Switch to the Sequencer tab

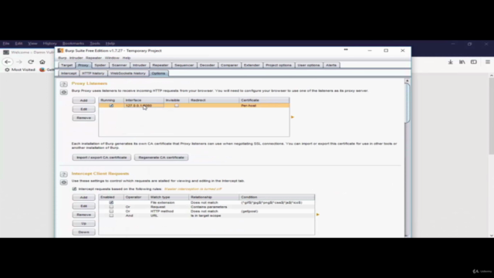(184, 65)
